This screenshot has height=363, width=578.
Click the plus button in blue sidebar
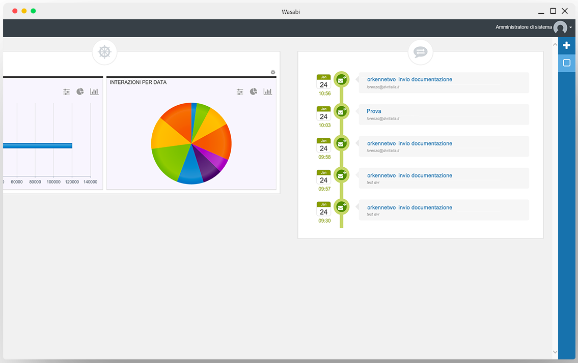click(x=567, y=45)
